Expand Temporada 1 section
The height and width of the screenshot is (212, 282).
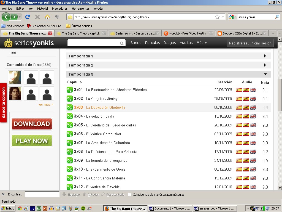click(168, 56)
